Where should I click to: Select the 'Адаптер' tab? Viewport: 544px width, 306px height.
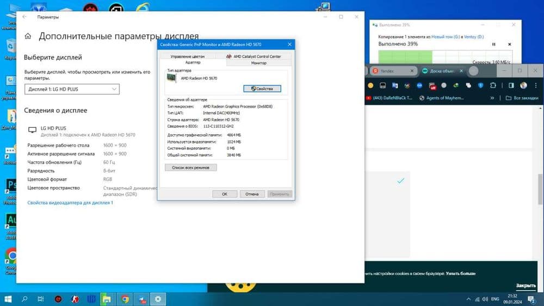coord(193,63)
